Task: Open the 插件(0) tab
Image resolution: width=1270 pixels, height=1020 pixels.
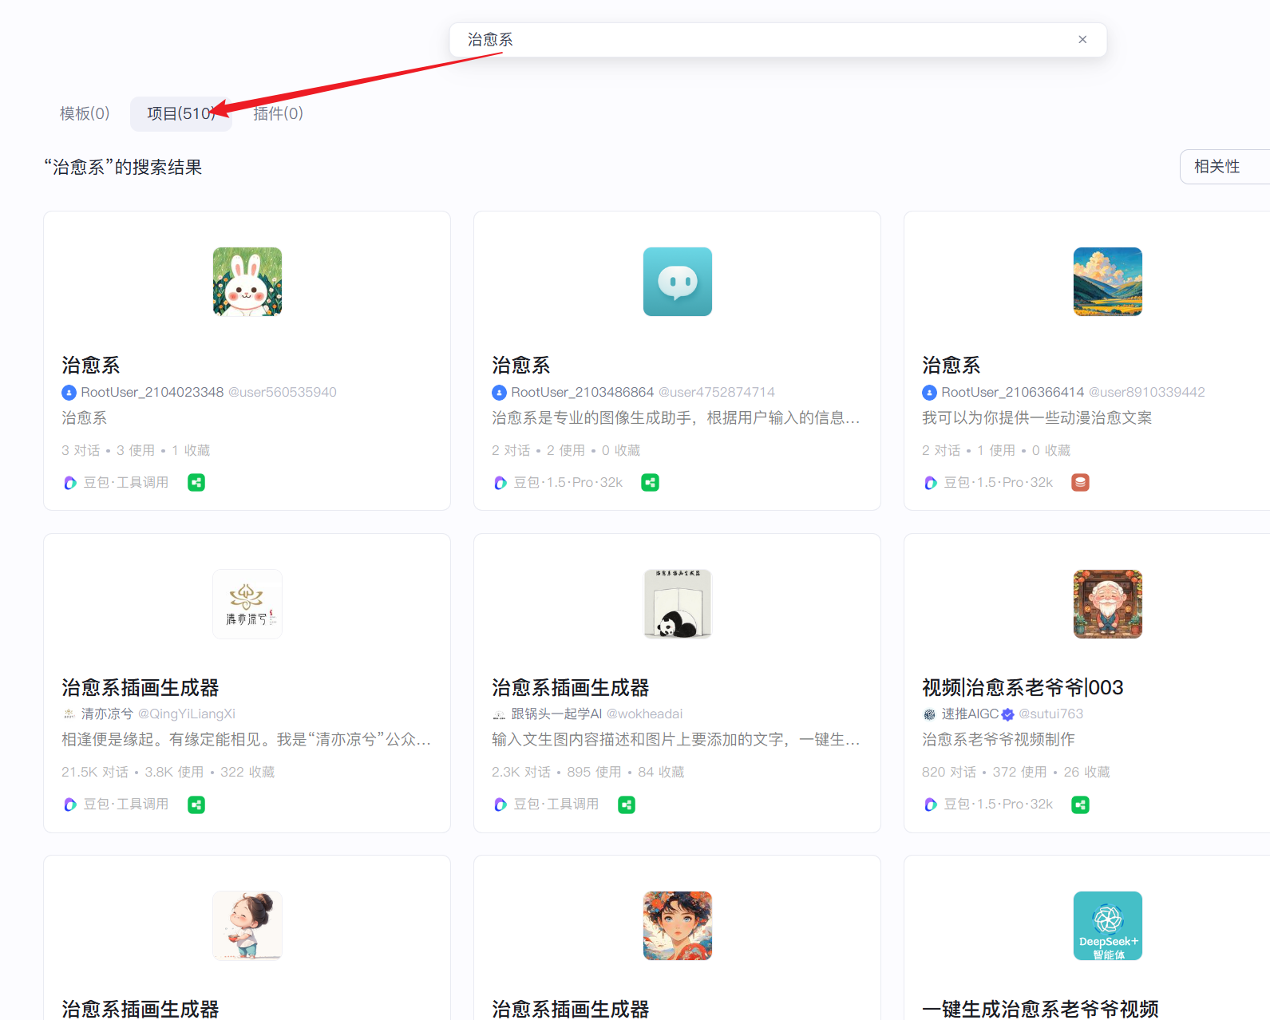Action: 279,113
